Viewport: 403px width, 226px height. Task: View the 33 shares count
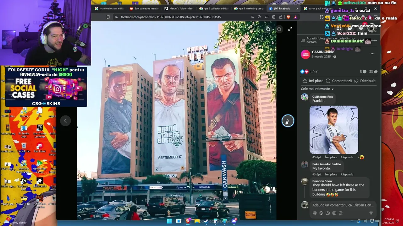[373, 72]
